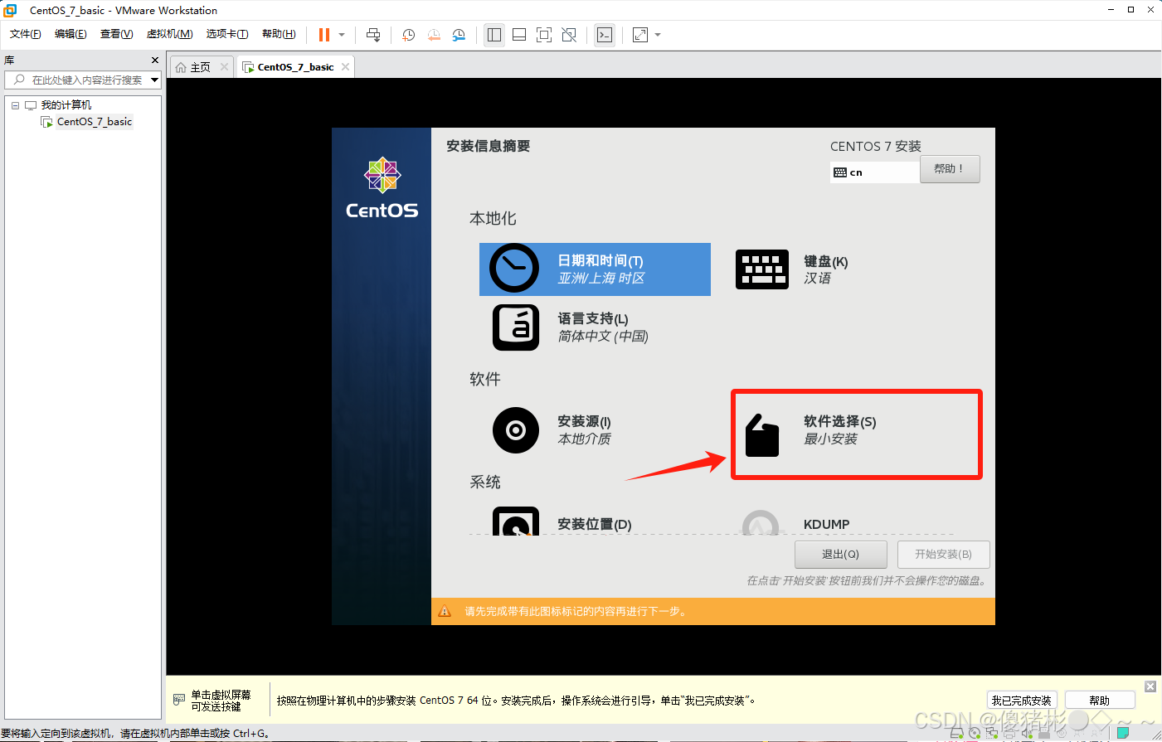Image resolution: width=1162 pixels, height=742 pixels.
Task: Select CentOS_7_basic in the library tree
Action: coord(95,122)
